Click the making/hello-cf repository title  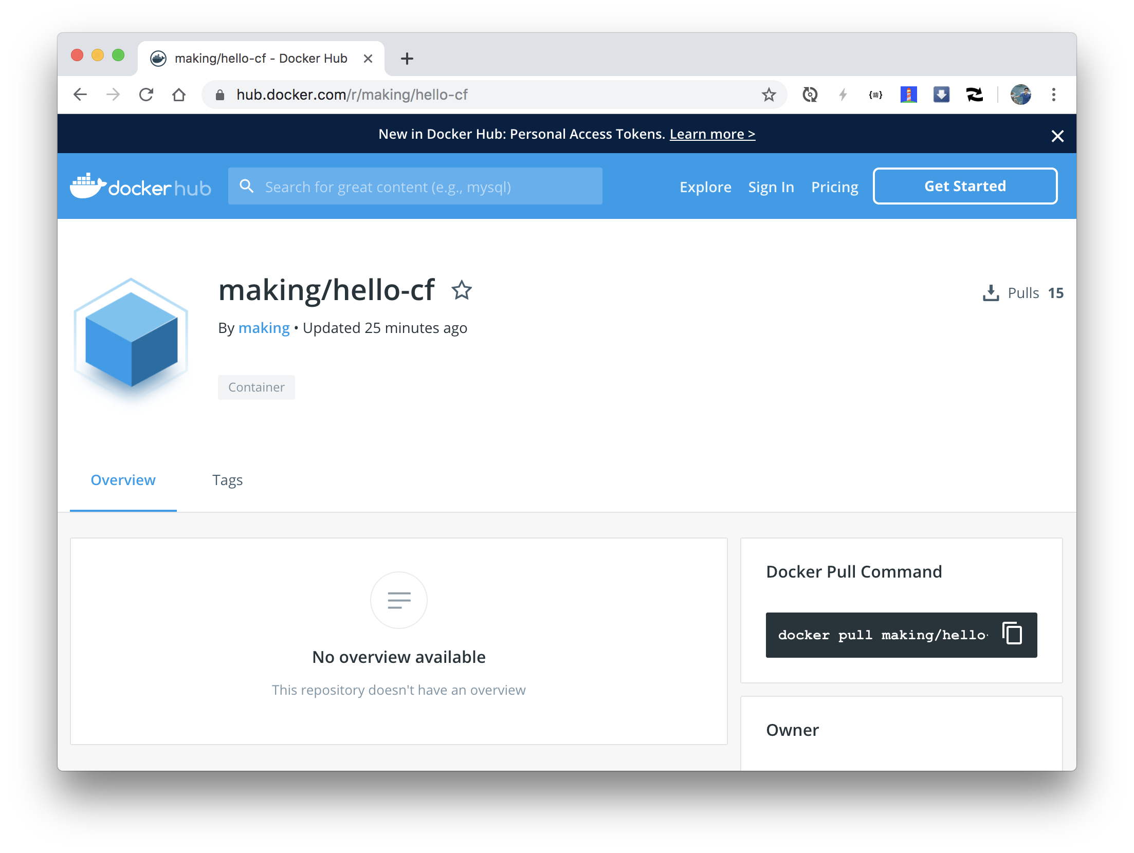(326, 290)
